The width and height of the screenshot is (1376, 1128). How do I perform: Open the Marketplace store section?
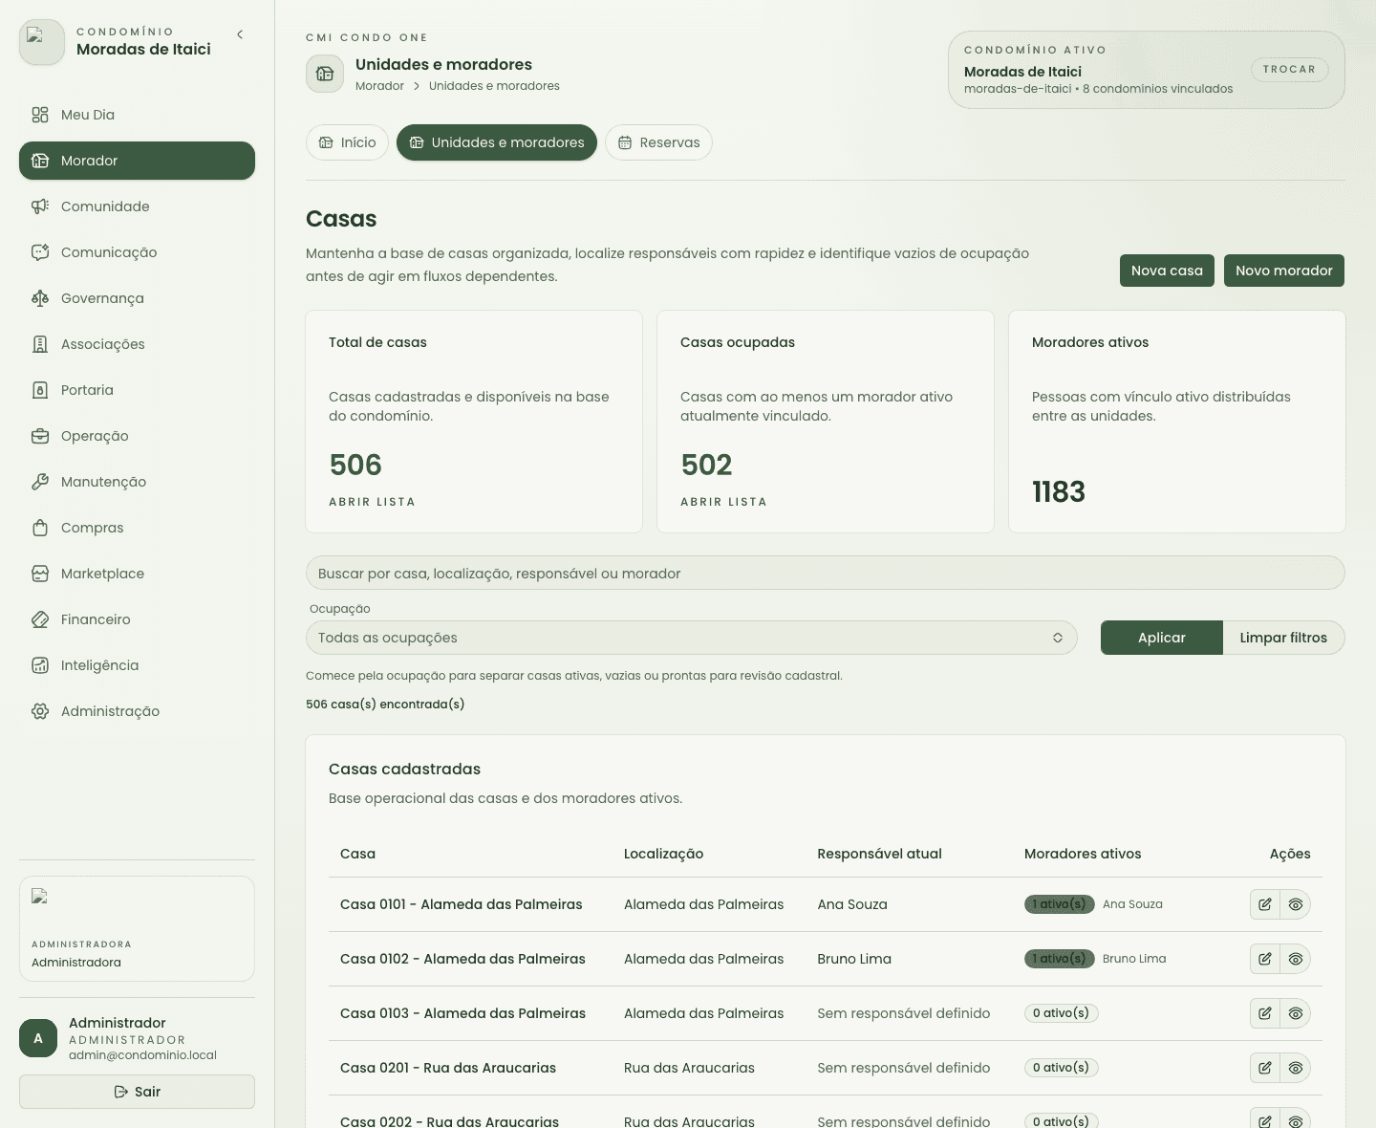[x=137, y=574]
